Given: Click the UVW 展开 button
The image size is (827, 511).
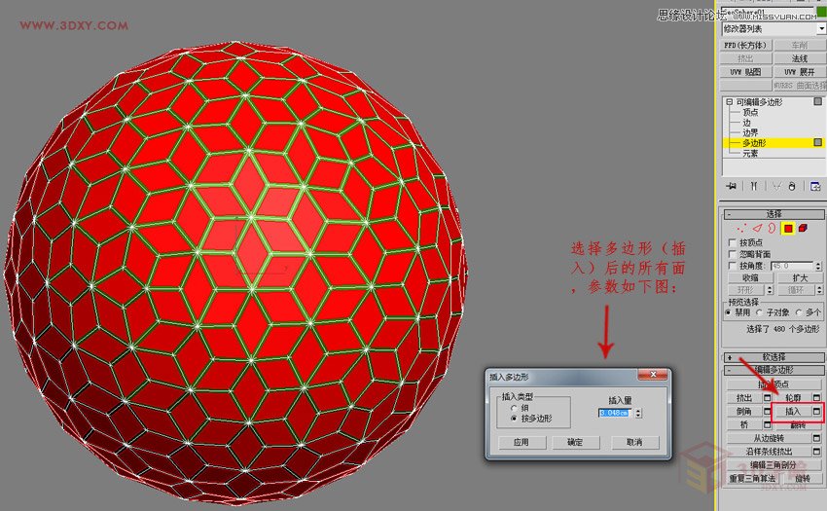Looking at the screenshot, I should [x=800, y=71].
